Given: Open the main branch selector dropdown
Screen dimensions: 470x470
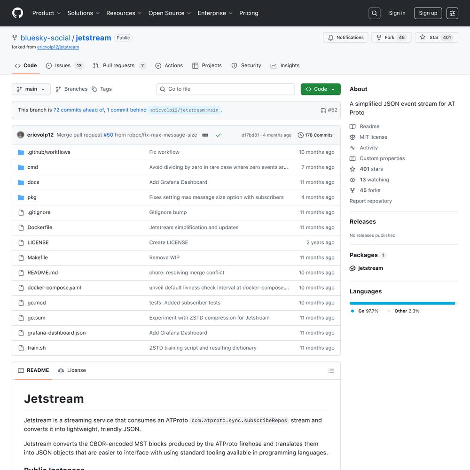Looking at the screenshot, I should coord(31,89).
